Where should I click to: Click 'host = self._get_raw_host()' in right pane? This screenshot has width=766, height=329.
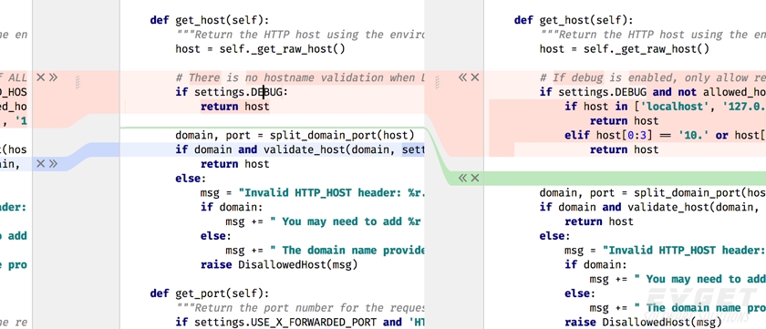[625, 49]
